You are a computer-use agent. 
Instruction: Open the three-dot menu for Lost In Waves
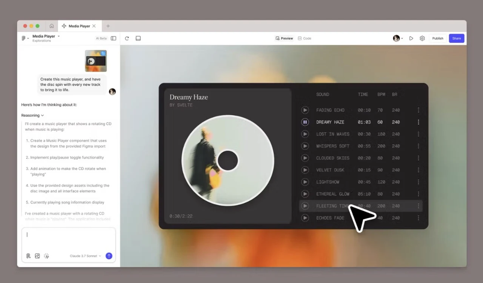click(418, 134)
